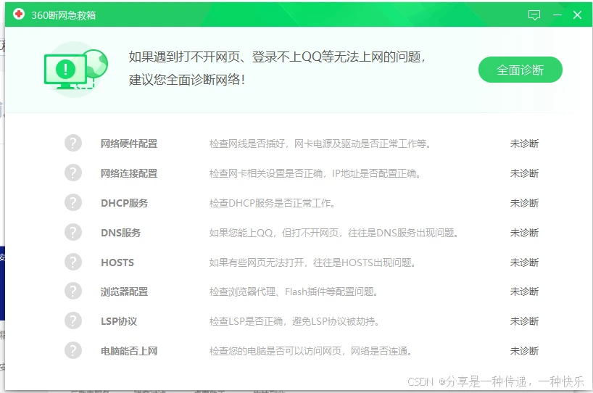Screen dimensions: 593x393
Task: Click question mark icon beside HOSTS
Action: pyautogui.click(x=73, y=262)
